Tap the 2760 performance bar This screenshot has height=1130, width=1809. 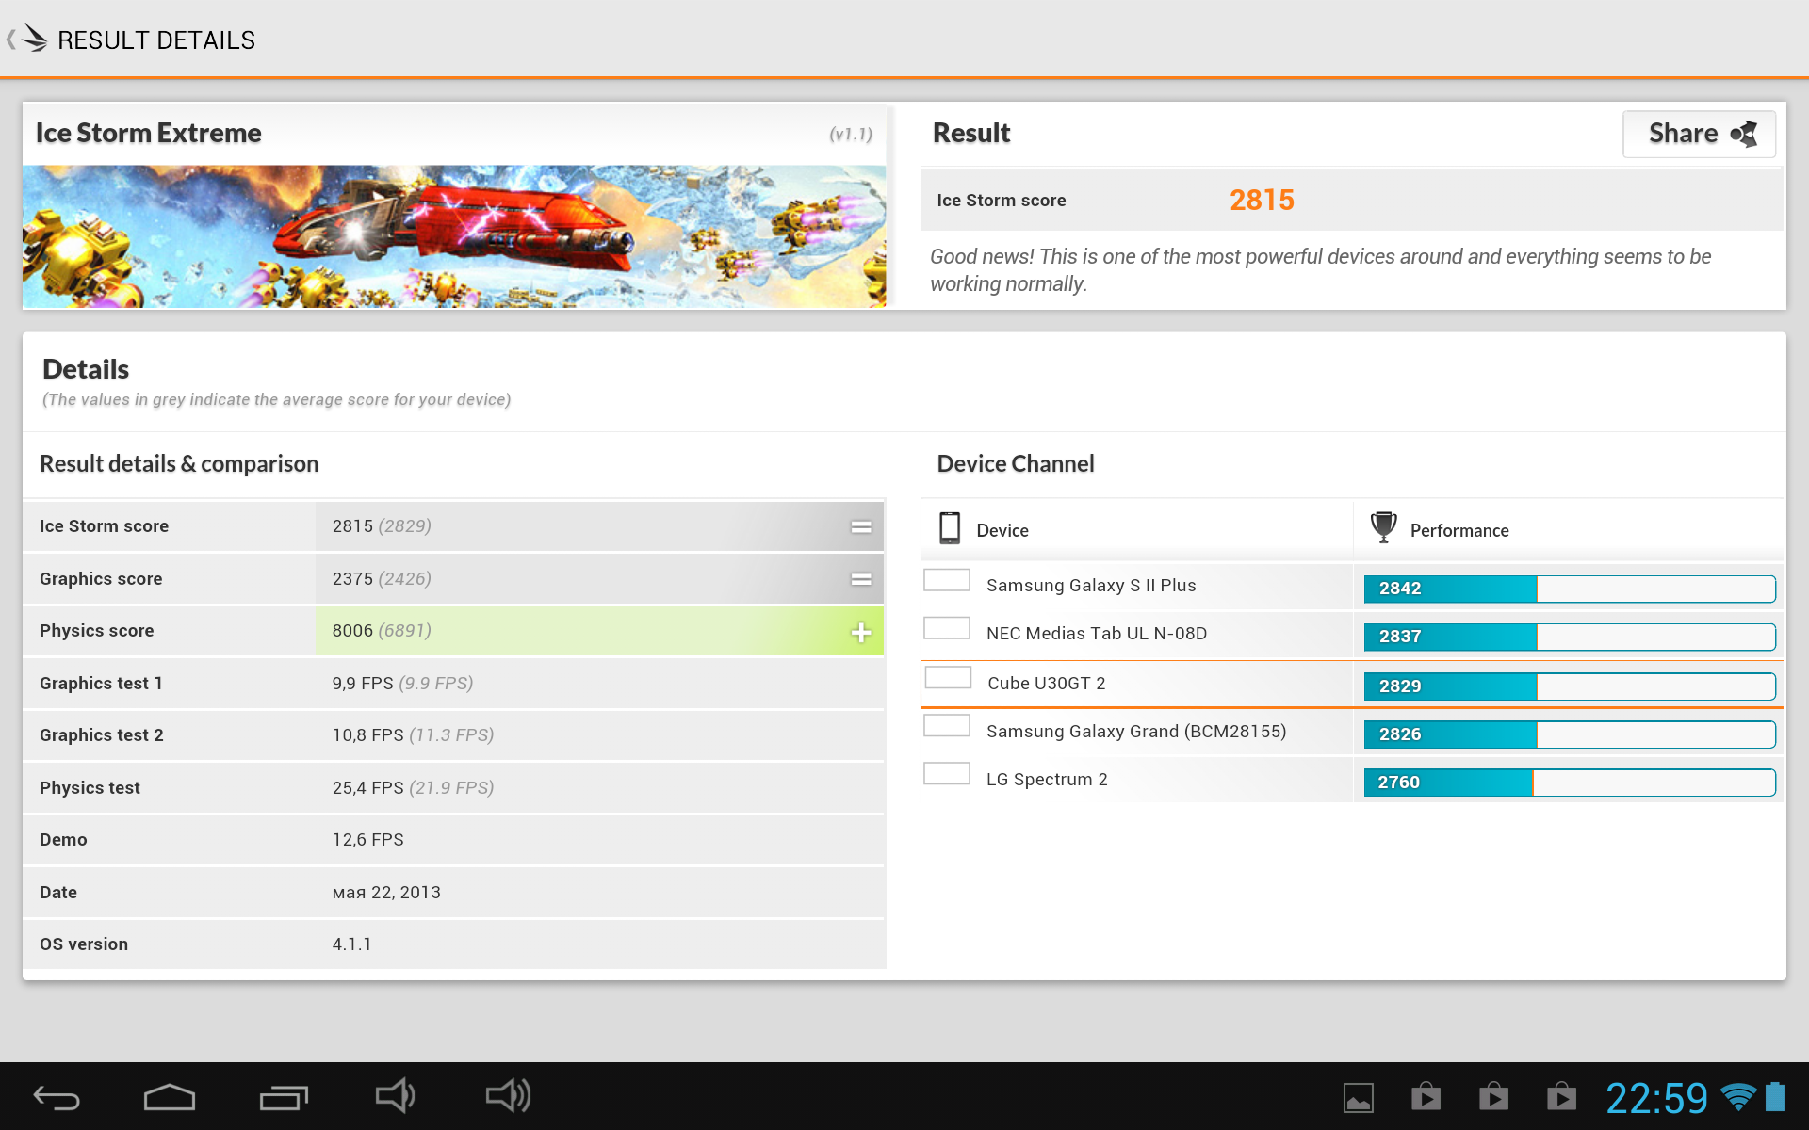[1570, 783]
